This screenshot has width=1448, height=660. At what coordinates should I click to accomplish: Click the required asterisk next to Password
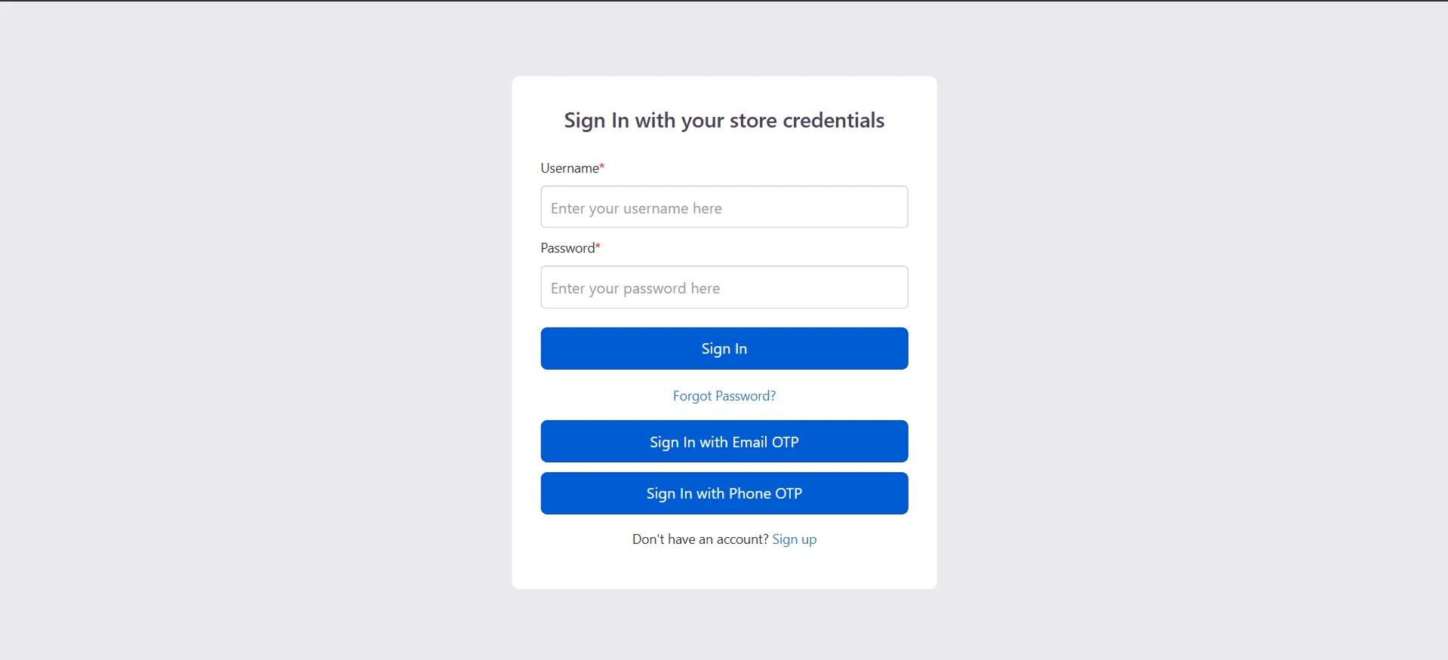pyautogui.click(x=597, y=245)
